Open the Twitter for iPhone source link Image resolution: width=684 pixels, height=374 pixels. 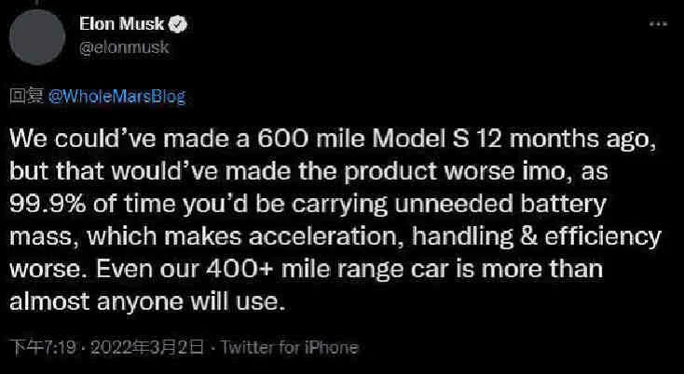286,348
